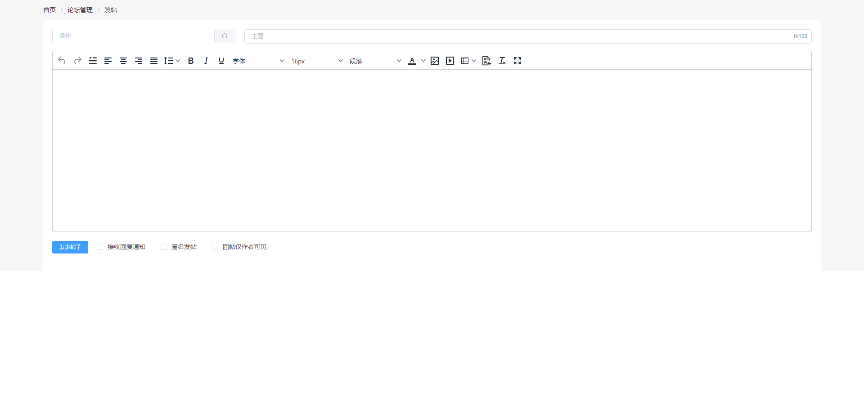Check the 匿名发帖 checkbox
This screenshot has width=864, height=418.
pyautogui.click(x=164, y=247)
